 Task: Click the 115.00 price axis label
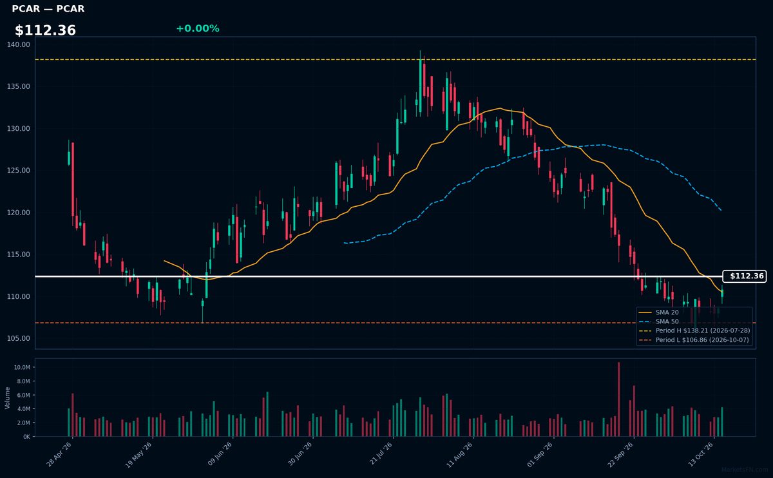pyautogui.click(x=19, y=254)
